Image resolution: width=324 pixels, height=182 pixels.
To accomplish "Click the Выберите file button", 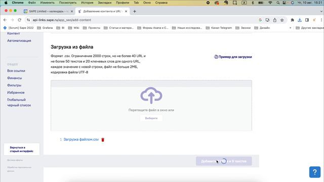I will pos(151,118).
